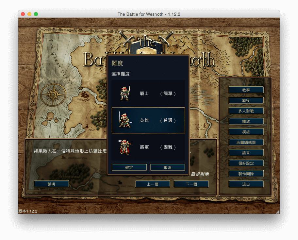Click the 英雄 (普通) hero sprite icon

pyautogui.click(x=124, y=120)
